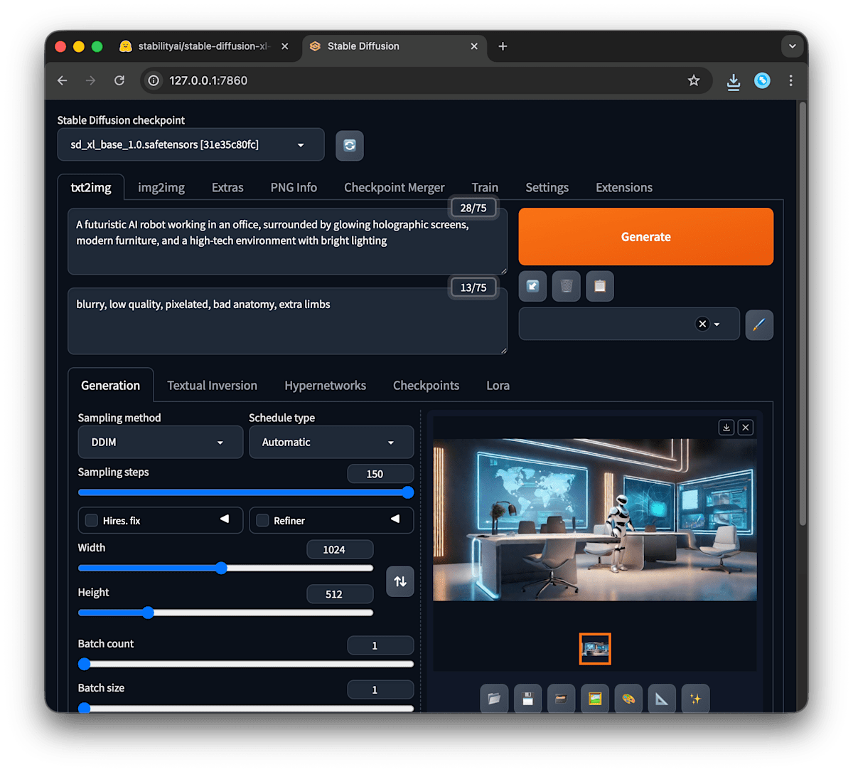This screenshot has width=853, height=772.
Task: Open a new browser tab
Action: tap(503, 46)
